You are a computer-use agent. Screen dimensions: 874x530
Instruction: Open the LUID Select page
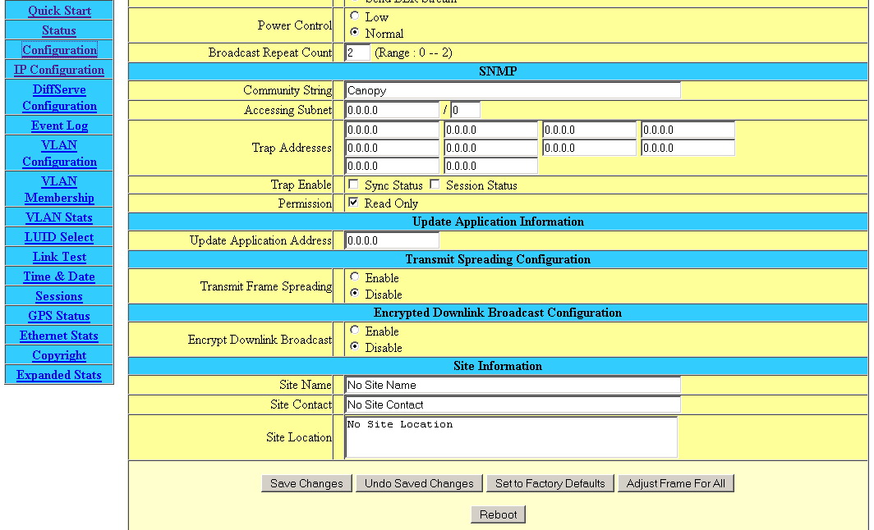[x=59, y=237]
